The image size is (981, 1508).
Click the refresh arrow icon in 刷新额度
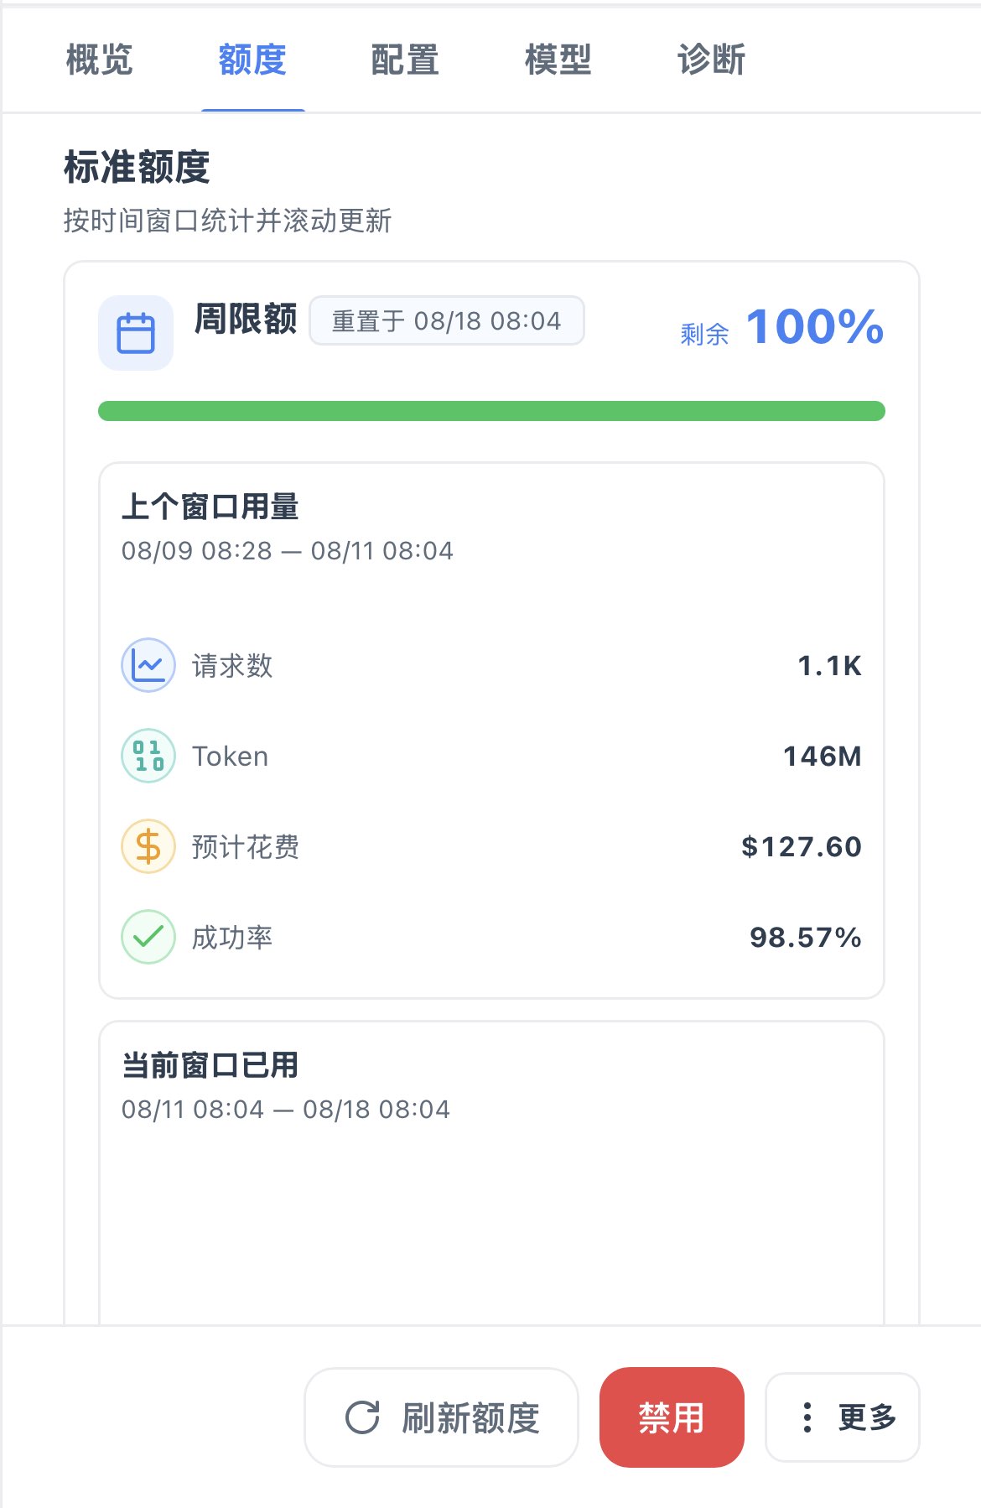tap(363, 1417)
